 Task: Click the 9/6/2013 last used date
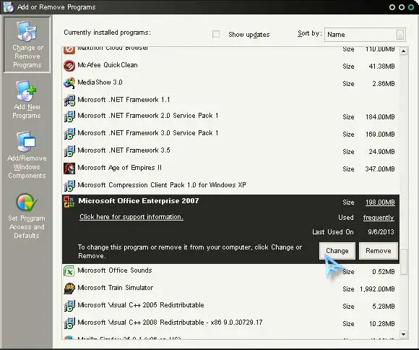(x=381, y=231)
